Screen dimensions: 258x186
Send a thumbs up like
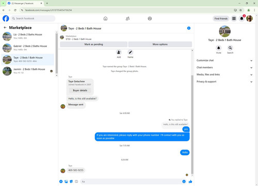[190, 181]
